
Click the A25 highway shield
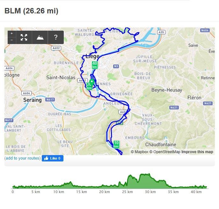161,32
